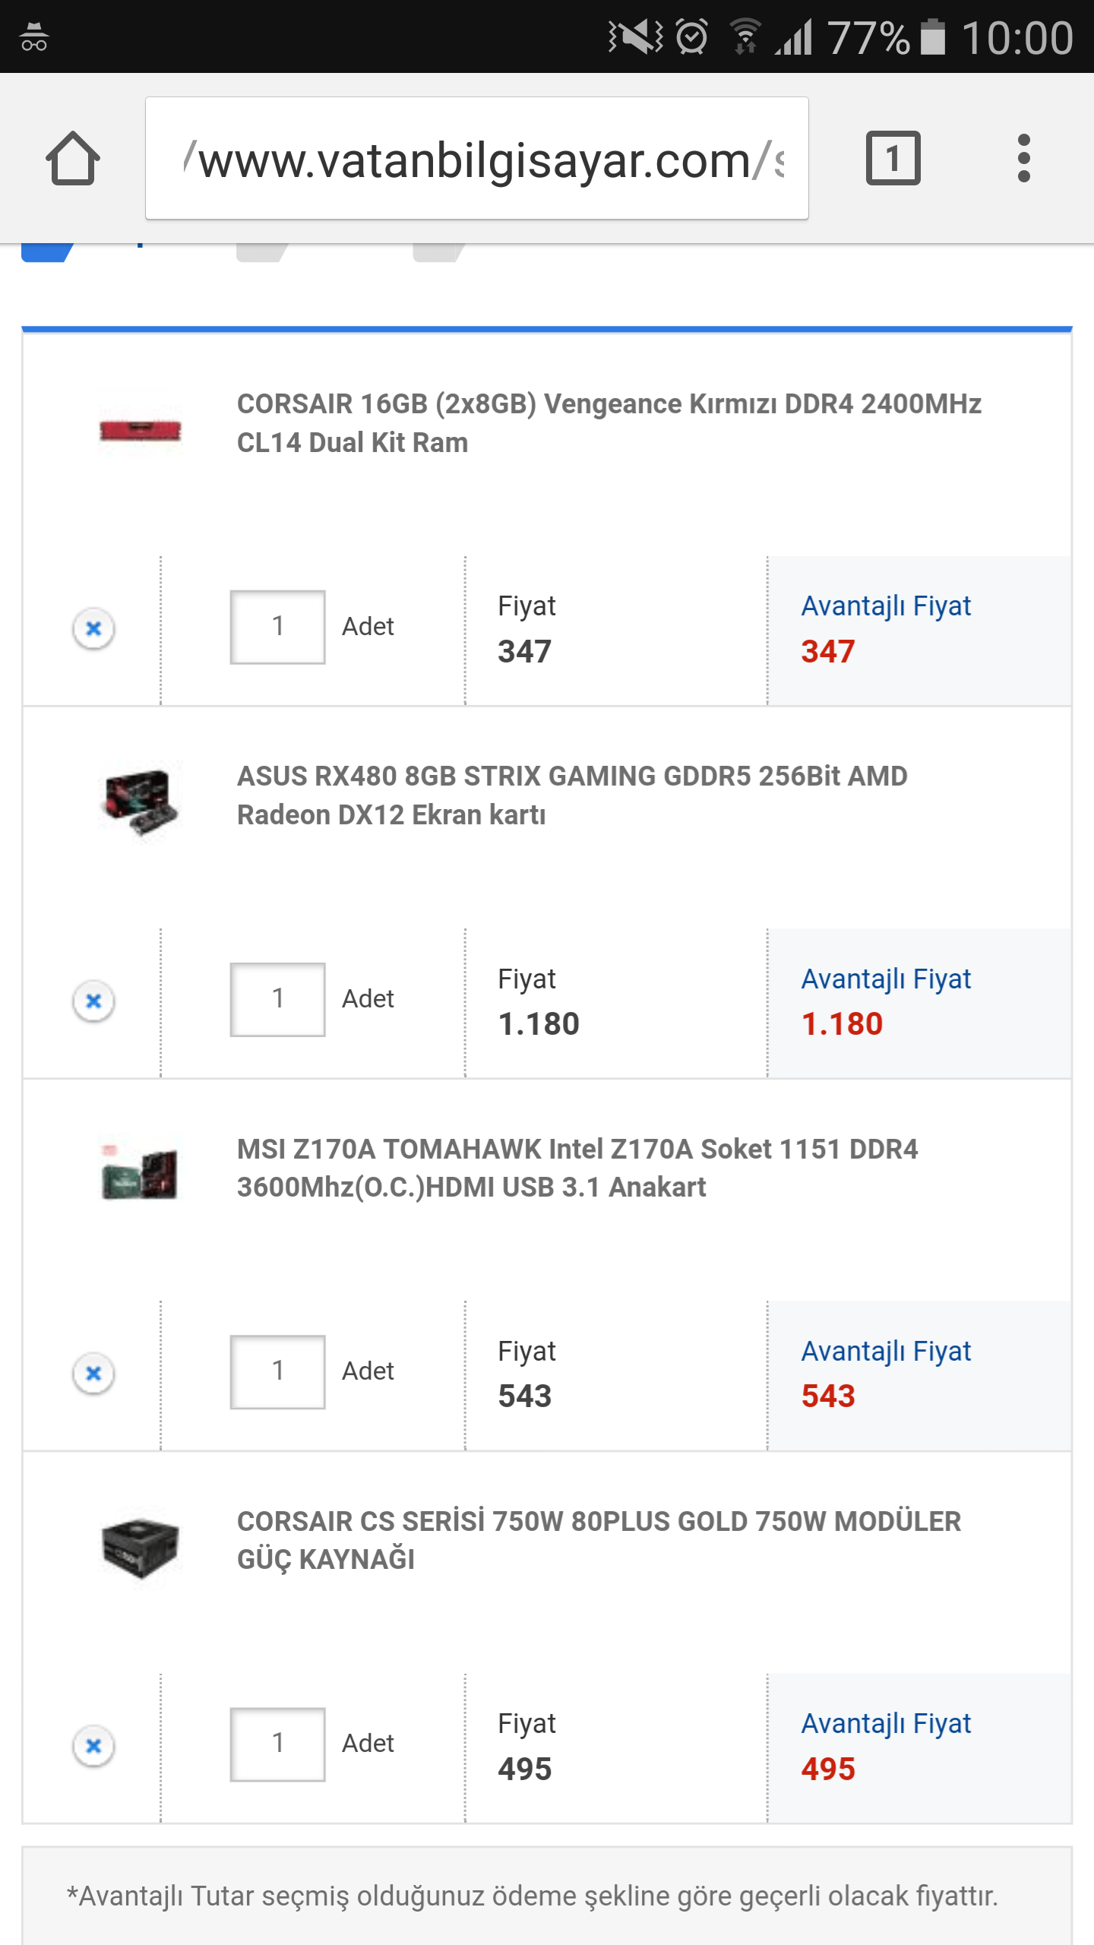Remove the ASUS RX480 graphics card item
Viewport: 1094px width, 1945px height.
tap(93, 1001)
